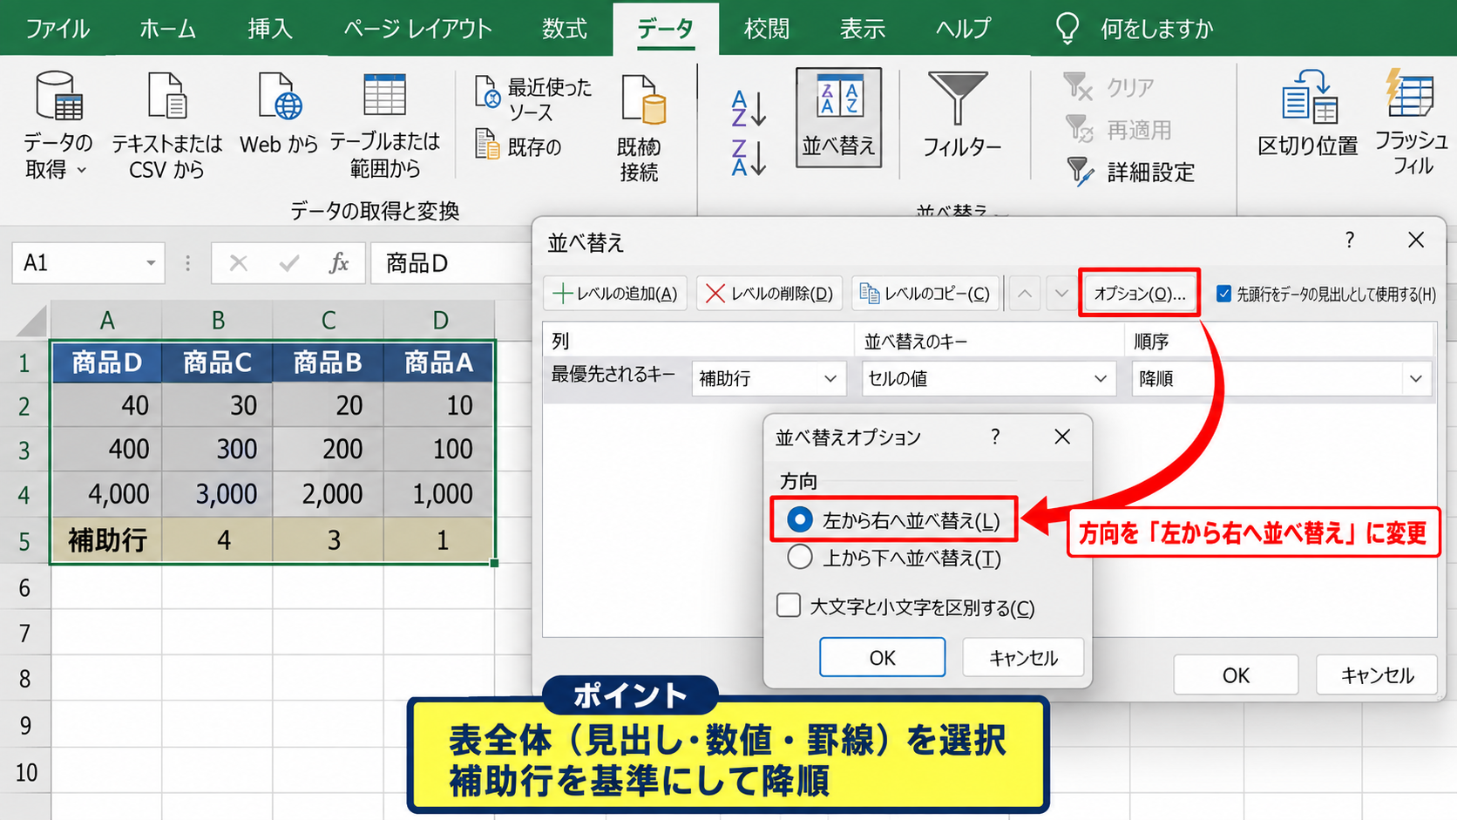This screenshot has height=820, width=1457.
Task: Open the 降順 order dropdown
Action: pyautogui.click(x=1281, y=378)
